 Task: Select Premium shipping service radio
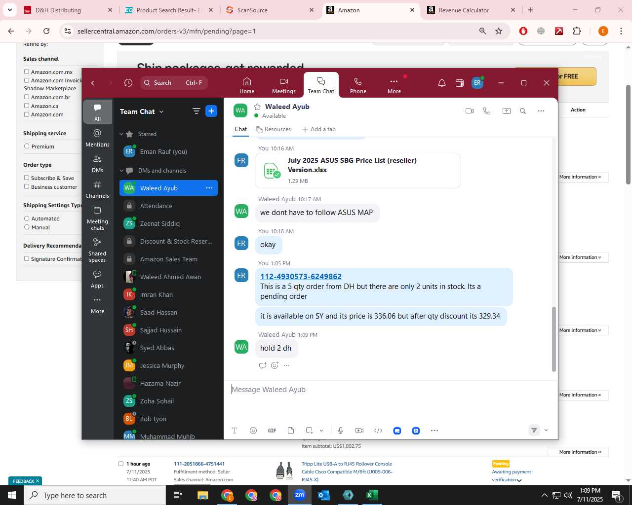27,146
